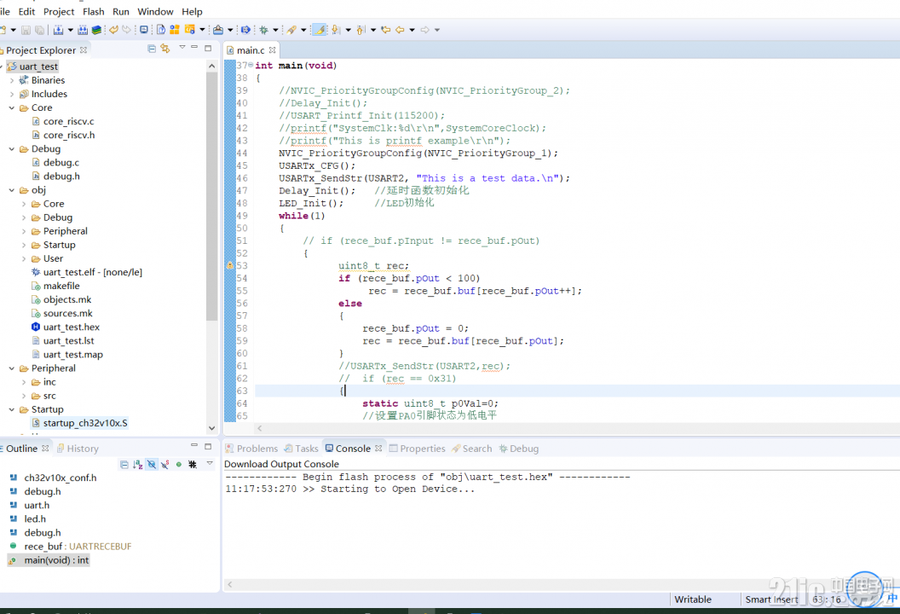
Task: Collapse the uart_test project root
Action: 2,67
